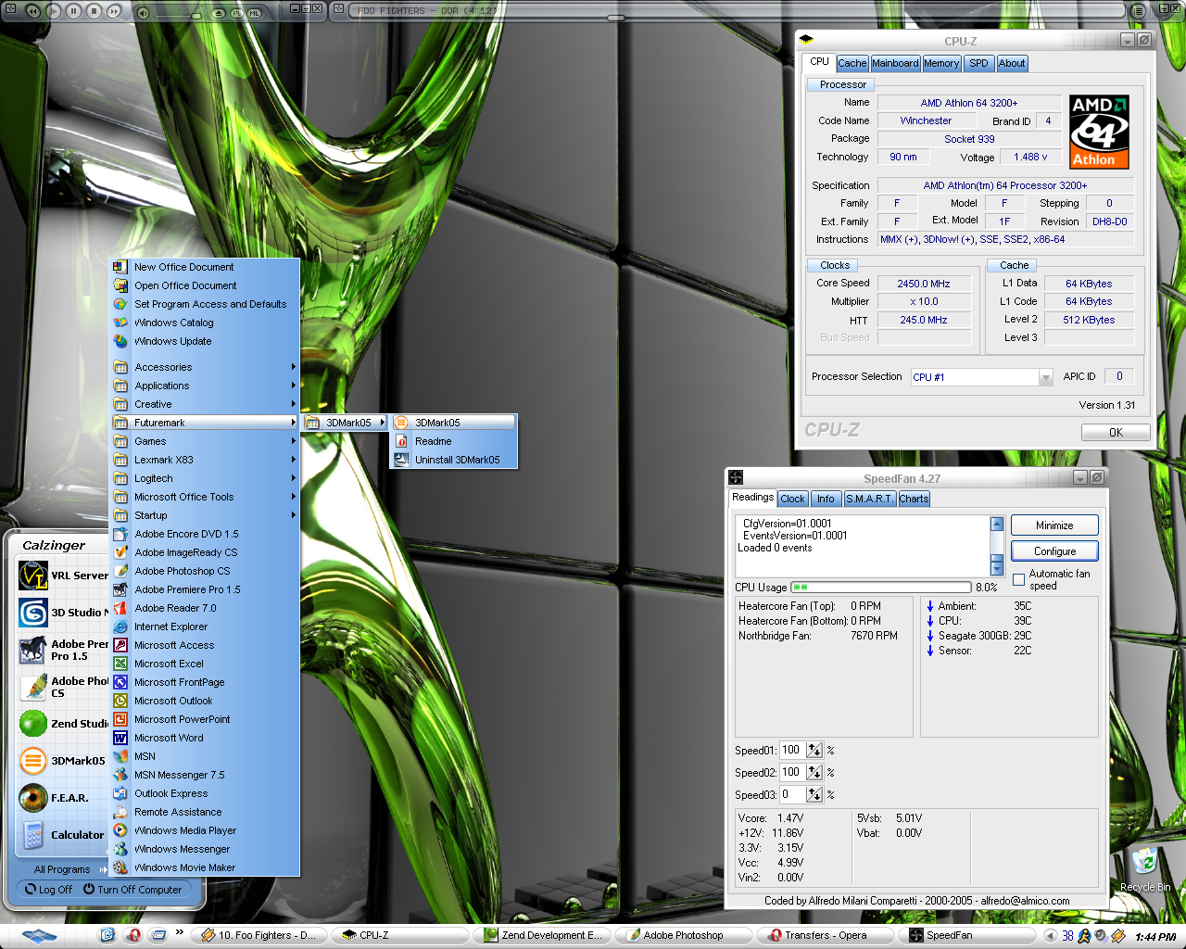Image resolution: width=1186 pixels, height=949 pixels.
Task: Open the Cache tab in CPU-Z
Action: point(852,63)
